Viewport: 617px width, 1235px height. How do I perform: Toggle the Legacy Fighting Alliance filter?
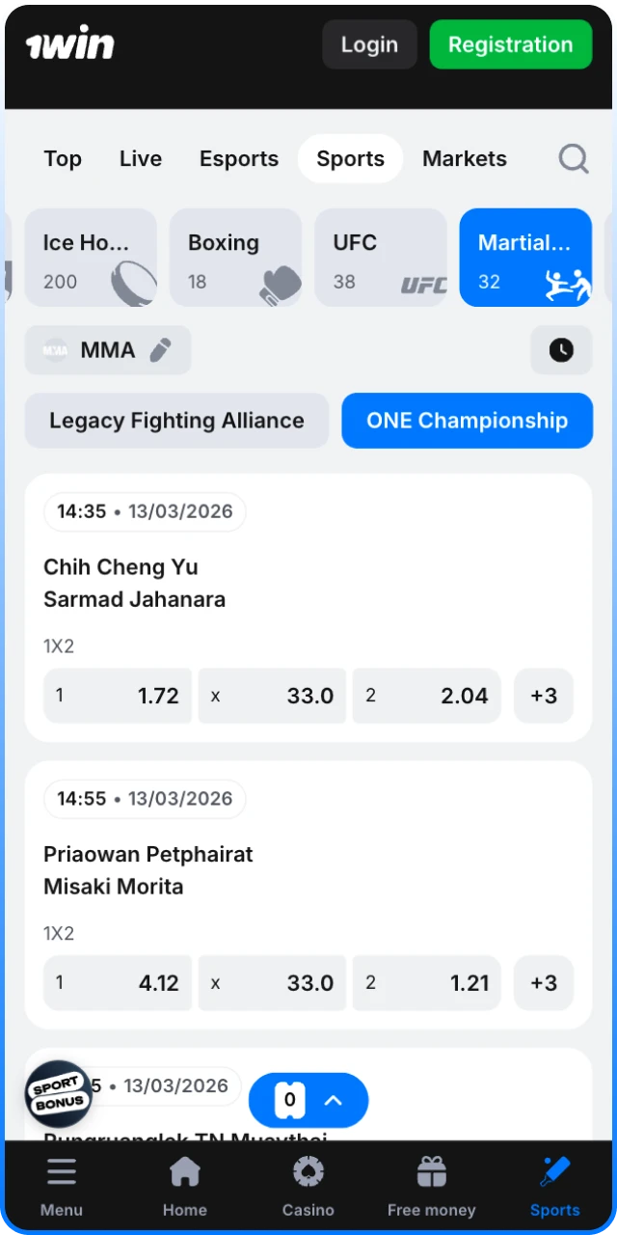[176, 421]
